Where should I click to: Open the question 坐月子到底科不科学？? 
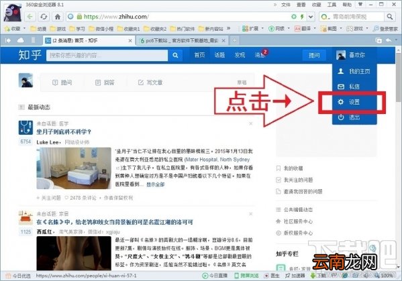pyautogui.click(x=64, y=132)
